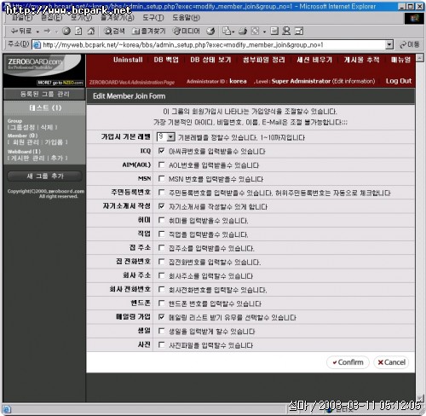This screenshot has height=416, width=426.
Task: Open the 편집(E) menu
Action: [52, 18]
